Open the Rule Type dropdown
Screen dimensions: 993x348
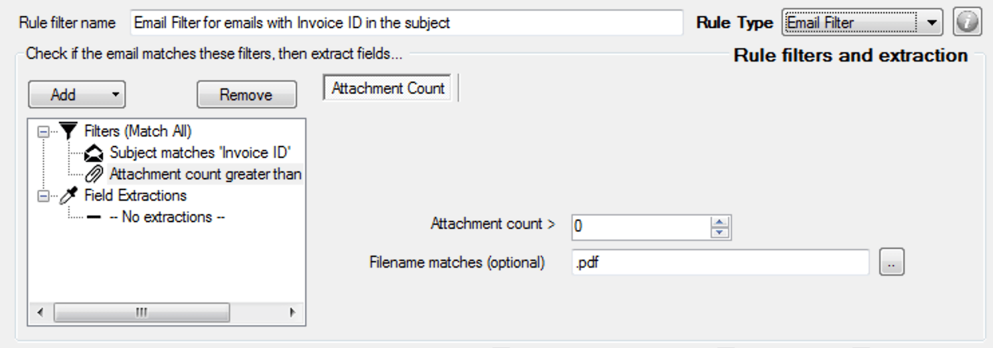[x=931, y=23]
